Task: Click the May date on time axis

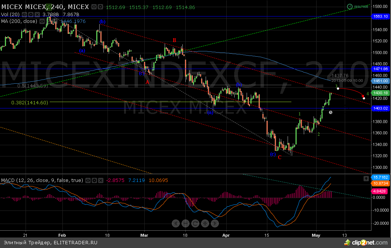Action: coord(316,235)
